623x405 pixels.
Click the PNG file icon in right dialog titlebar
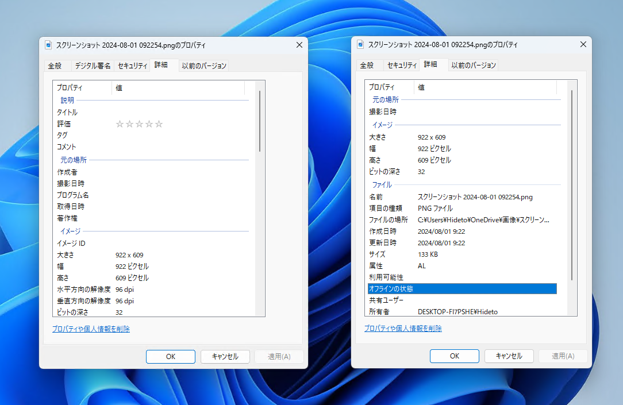[x=360, y=44]
